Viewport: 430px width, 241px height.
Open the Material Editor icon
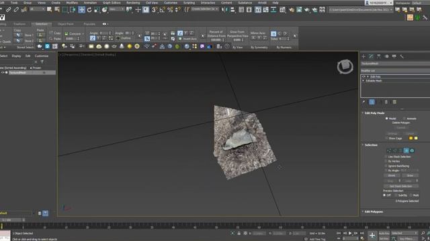(x=282, y=10)
